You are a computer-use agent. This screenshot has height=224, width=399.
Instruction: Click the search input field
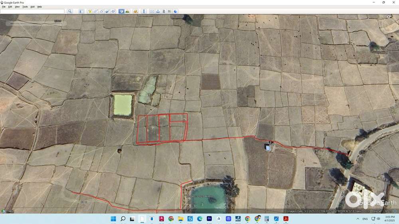point(32,12)
